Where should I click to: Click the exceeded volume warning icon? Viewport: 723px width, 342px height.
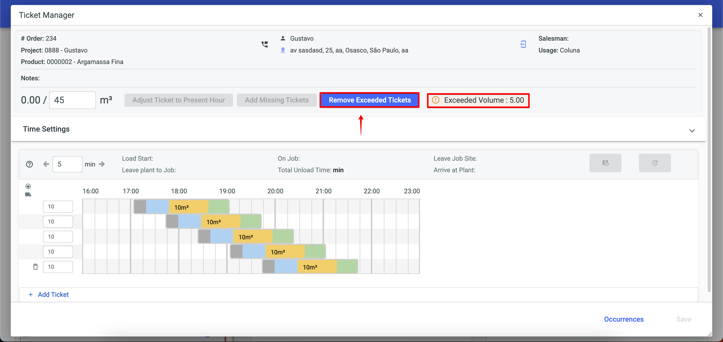click(435, 100)
